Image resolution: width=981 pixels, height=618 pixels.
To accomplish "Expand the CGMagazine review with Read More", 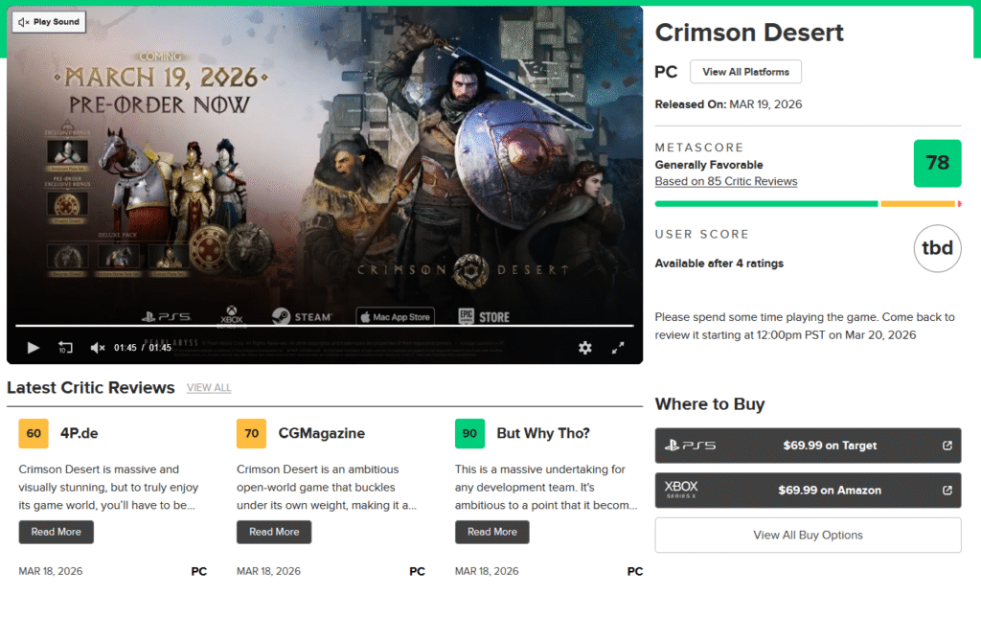I will pyautogui.click(x=274, y=532).
